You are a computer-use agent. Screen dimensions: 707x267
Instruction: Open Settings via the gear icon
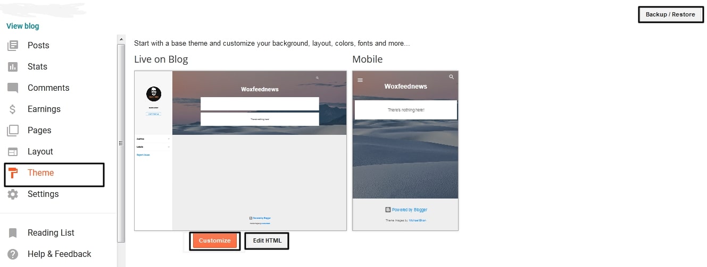coord(13,194)
